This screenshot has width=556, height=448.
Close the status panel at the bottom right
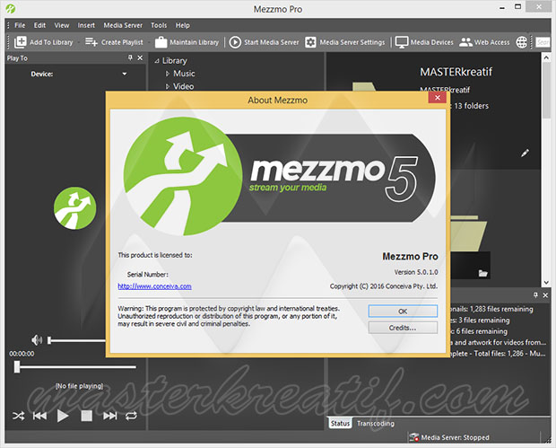pyautogui.click(x=545, y=294)
